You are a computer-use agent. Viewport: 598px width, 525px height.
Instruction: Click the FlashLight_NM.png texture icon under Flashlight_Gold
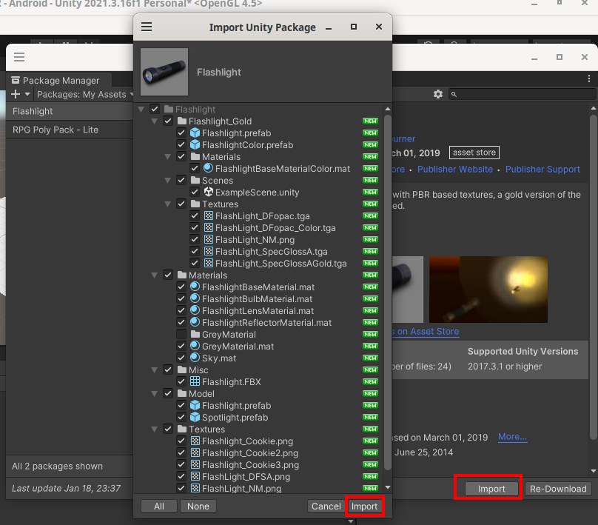tap(209, 240)
